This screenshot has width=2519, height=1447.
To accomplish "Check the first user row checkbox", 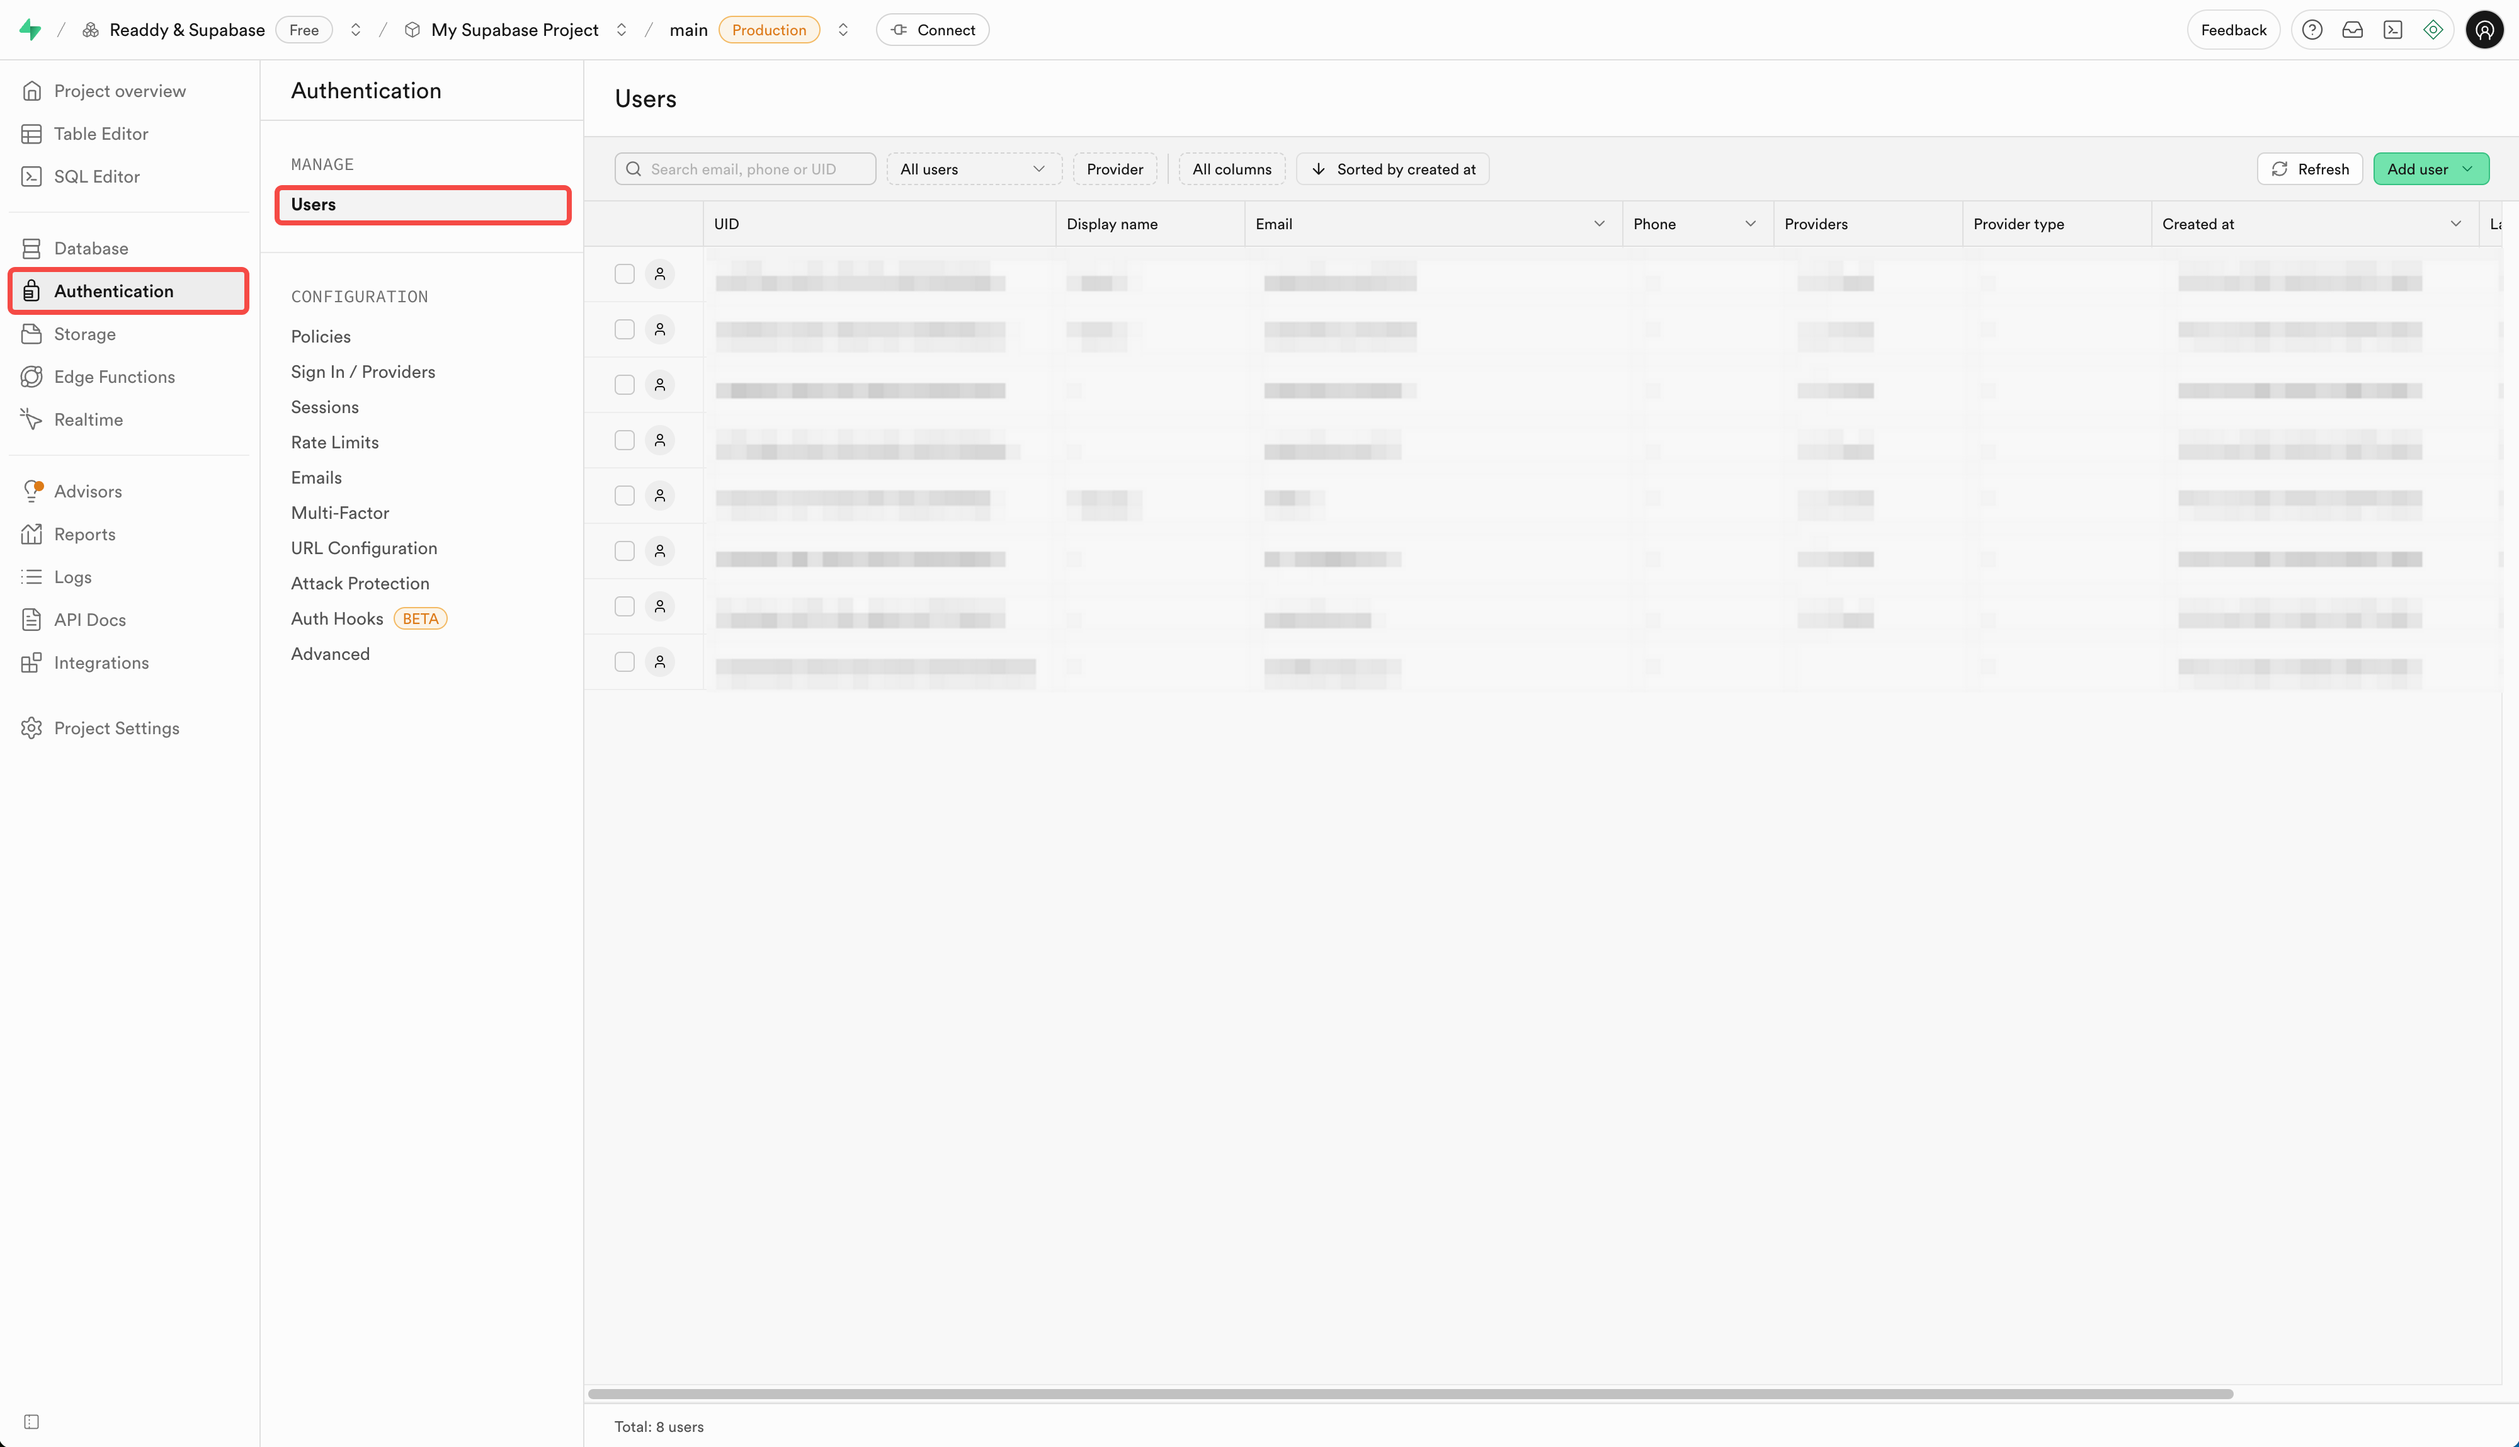I will coord(624,273).
